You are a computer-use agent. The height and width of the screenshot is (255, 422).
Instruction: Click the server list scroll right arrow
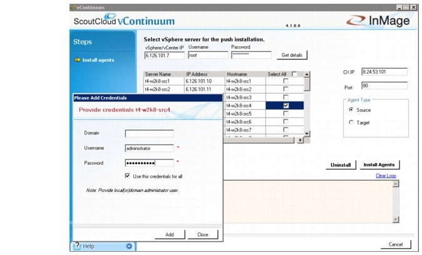(x=300, y=140)
